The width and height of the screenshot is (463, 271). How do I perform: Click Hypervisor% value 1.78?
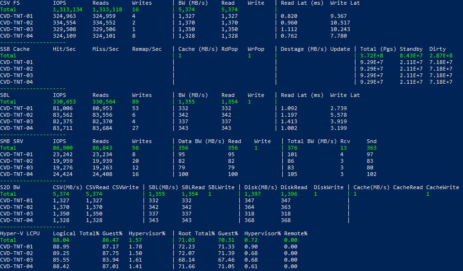coord(135,247)
